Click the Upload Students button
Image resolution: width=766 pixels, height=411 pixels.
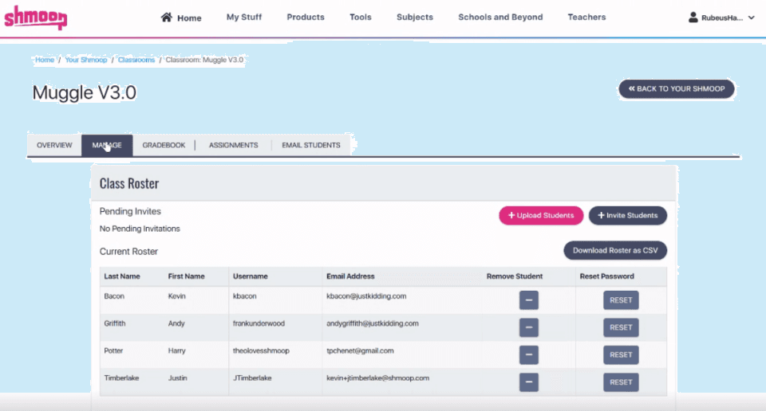(x=541, y=216)
